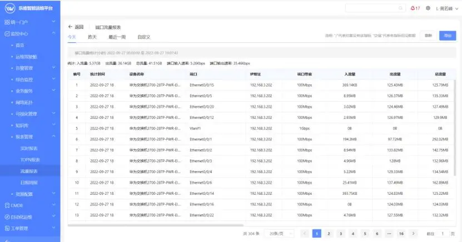
Task: Select the 最近一周 tab
Action: coord(117,37)
